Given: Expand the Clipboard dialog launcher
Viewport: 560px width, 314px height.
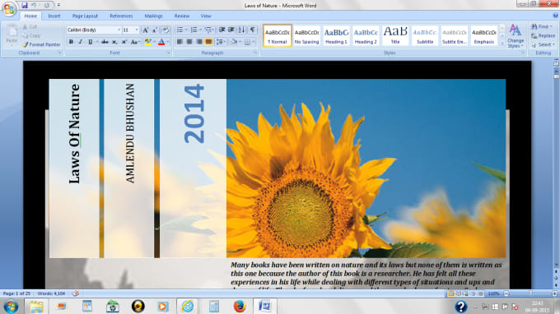Looking at the screenshot, I should click(59, 53).
